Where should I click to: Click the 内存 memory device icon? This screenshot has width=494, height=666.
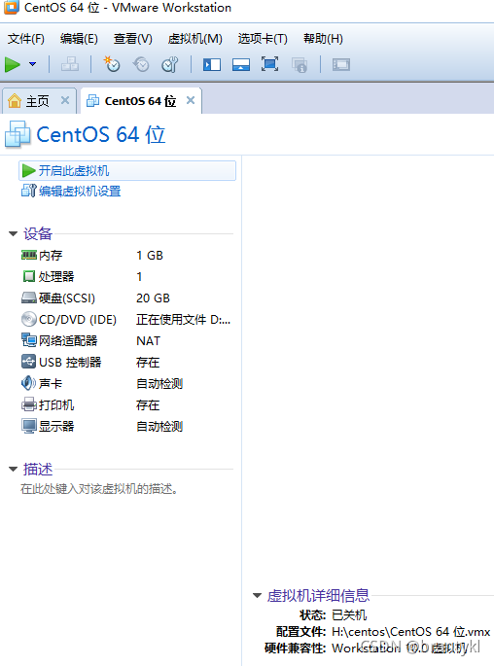29,255
